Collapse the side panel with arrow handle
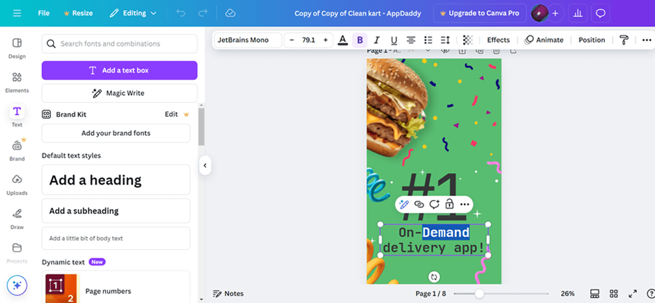The image size is (655, 303). point(205,165)
